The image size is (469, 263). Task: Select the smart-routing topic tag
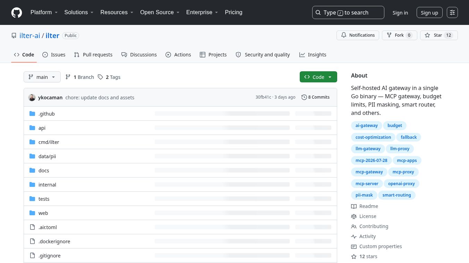click(x=397, y=195)
